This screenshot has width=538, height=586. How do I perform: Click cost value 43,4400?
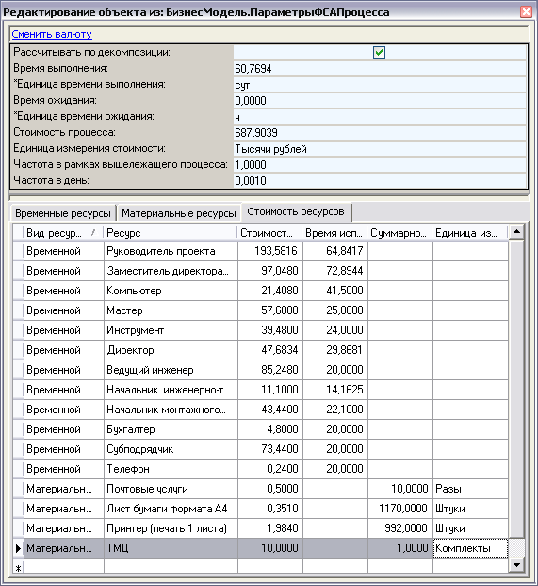coord(270,410)
